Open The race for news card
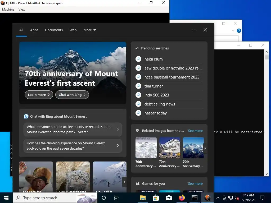 click(x=36, y=177)
